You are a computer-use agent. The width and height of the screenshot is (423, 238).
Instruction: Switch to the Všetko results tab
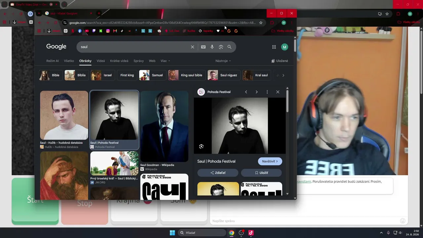[x=69, y=61]
